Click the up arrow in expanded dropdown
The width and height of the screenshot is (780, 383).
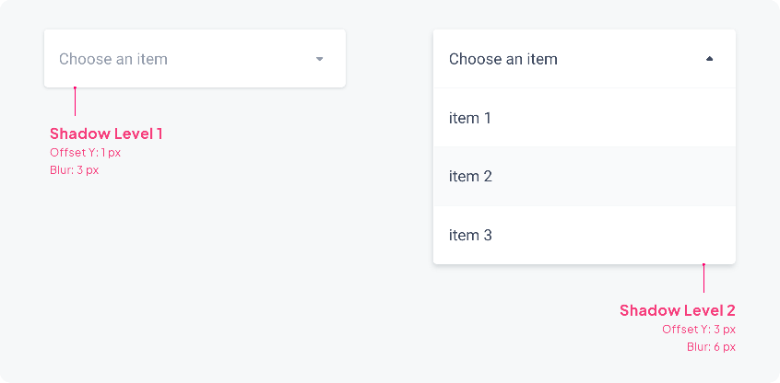pyautogui.click(x=709, y=59)
